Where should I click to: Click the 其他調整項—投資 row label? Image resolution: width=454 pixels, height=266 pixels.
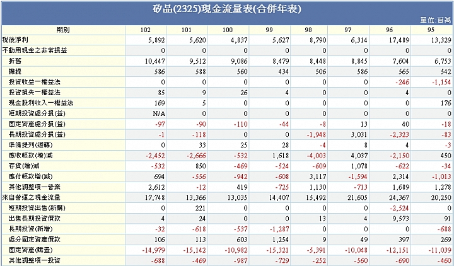pyautogui.click(x=35, y=260)
